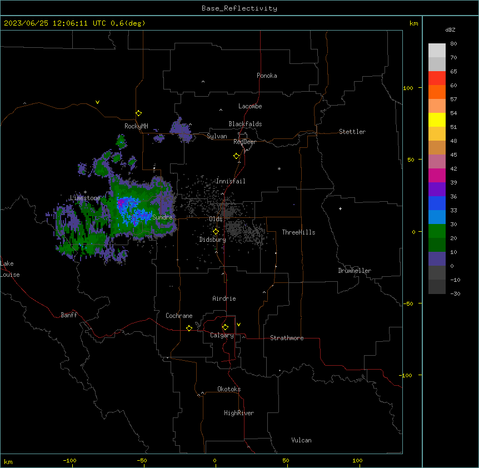This screenshot has width=479, height=468.
Task: Click the dBZ legend heading
Action: [x=450, y=29]
